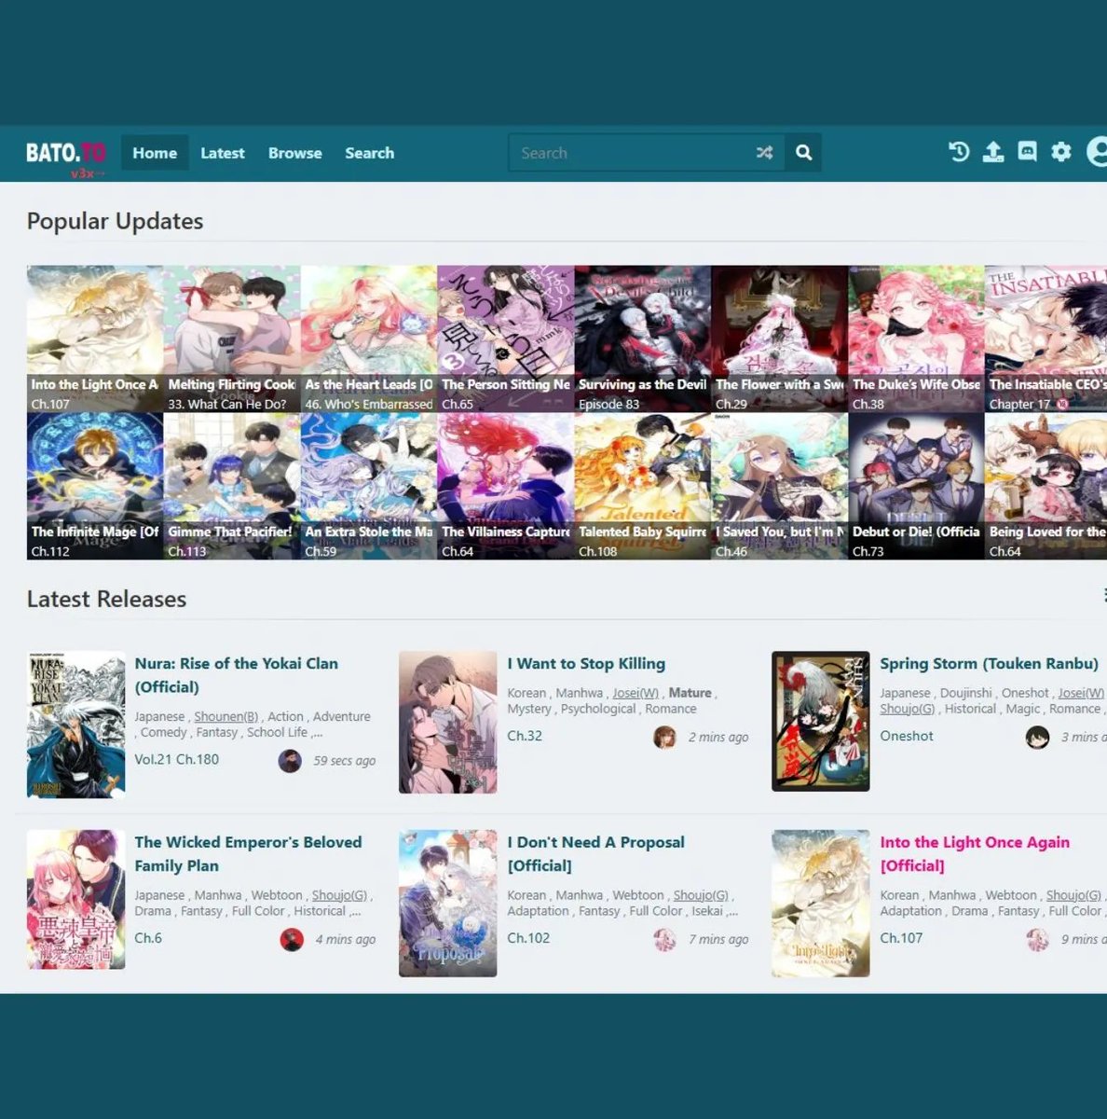Open Melting Flirting Cookie cover
Screen dimensions: 1107x1119
point(232,338)
